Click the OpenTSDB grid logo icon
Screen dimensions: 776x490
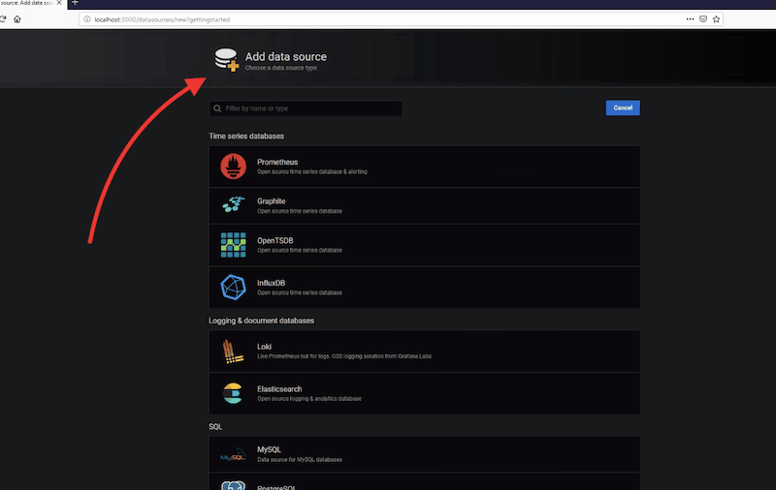233,245
